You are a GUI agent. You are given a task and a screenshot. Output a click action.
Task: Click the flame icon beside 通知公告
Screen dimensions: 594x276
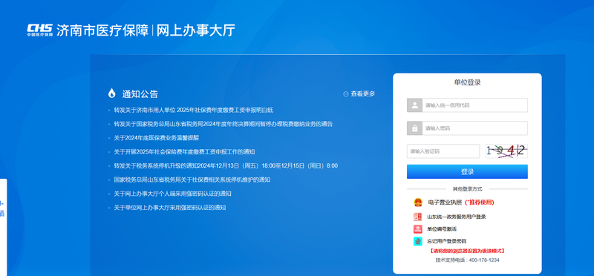tap(112, 93)
